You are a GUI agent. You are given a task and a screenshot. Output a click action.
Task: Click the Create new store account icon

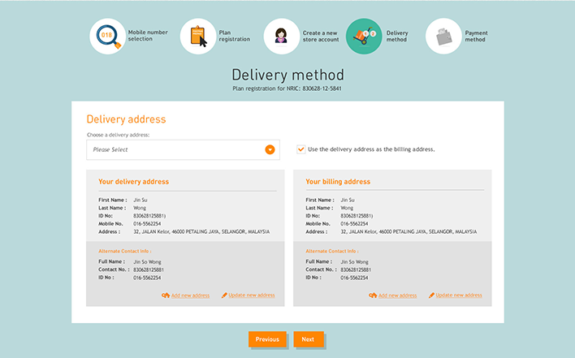(281, 37)
